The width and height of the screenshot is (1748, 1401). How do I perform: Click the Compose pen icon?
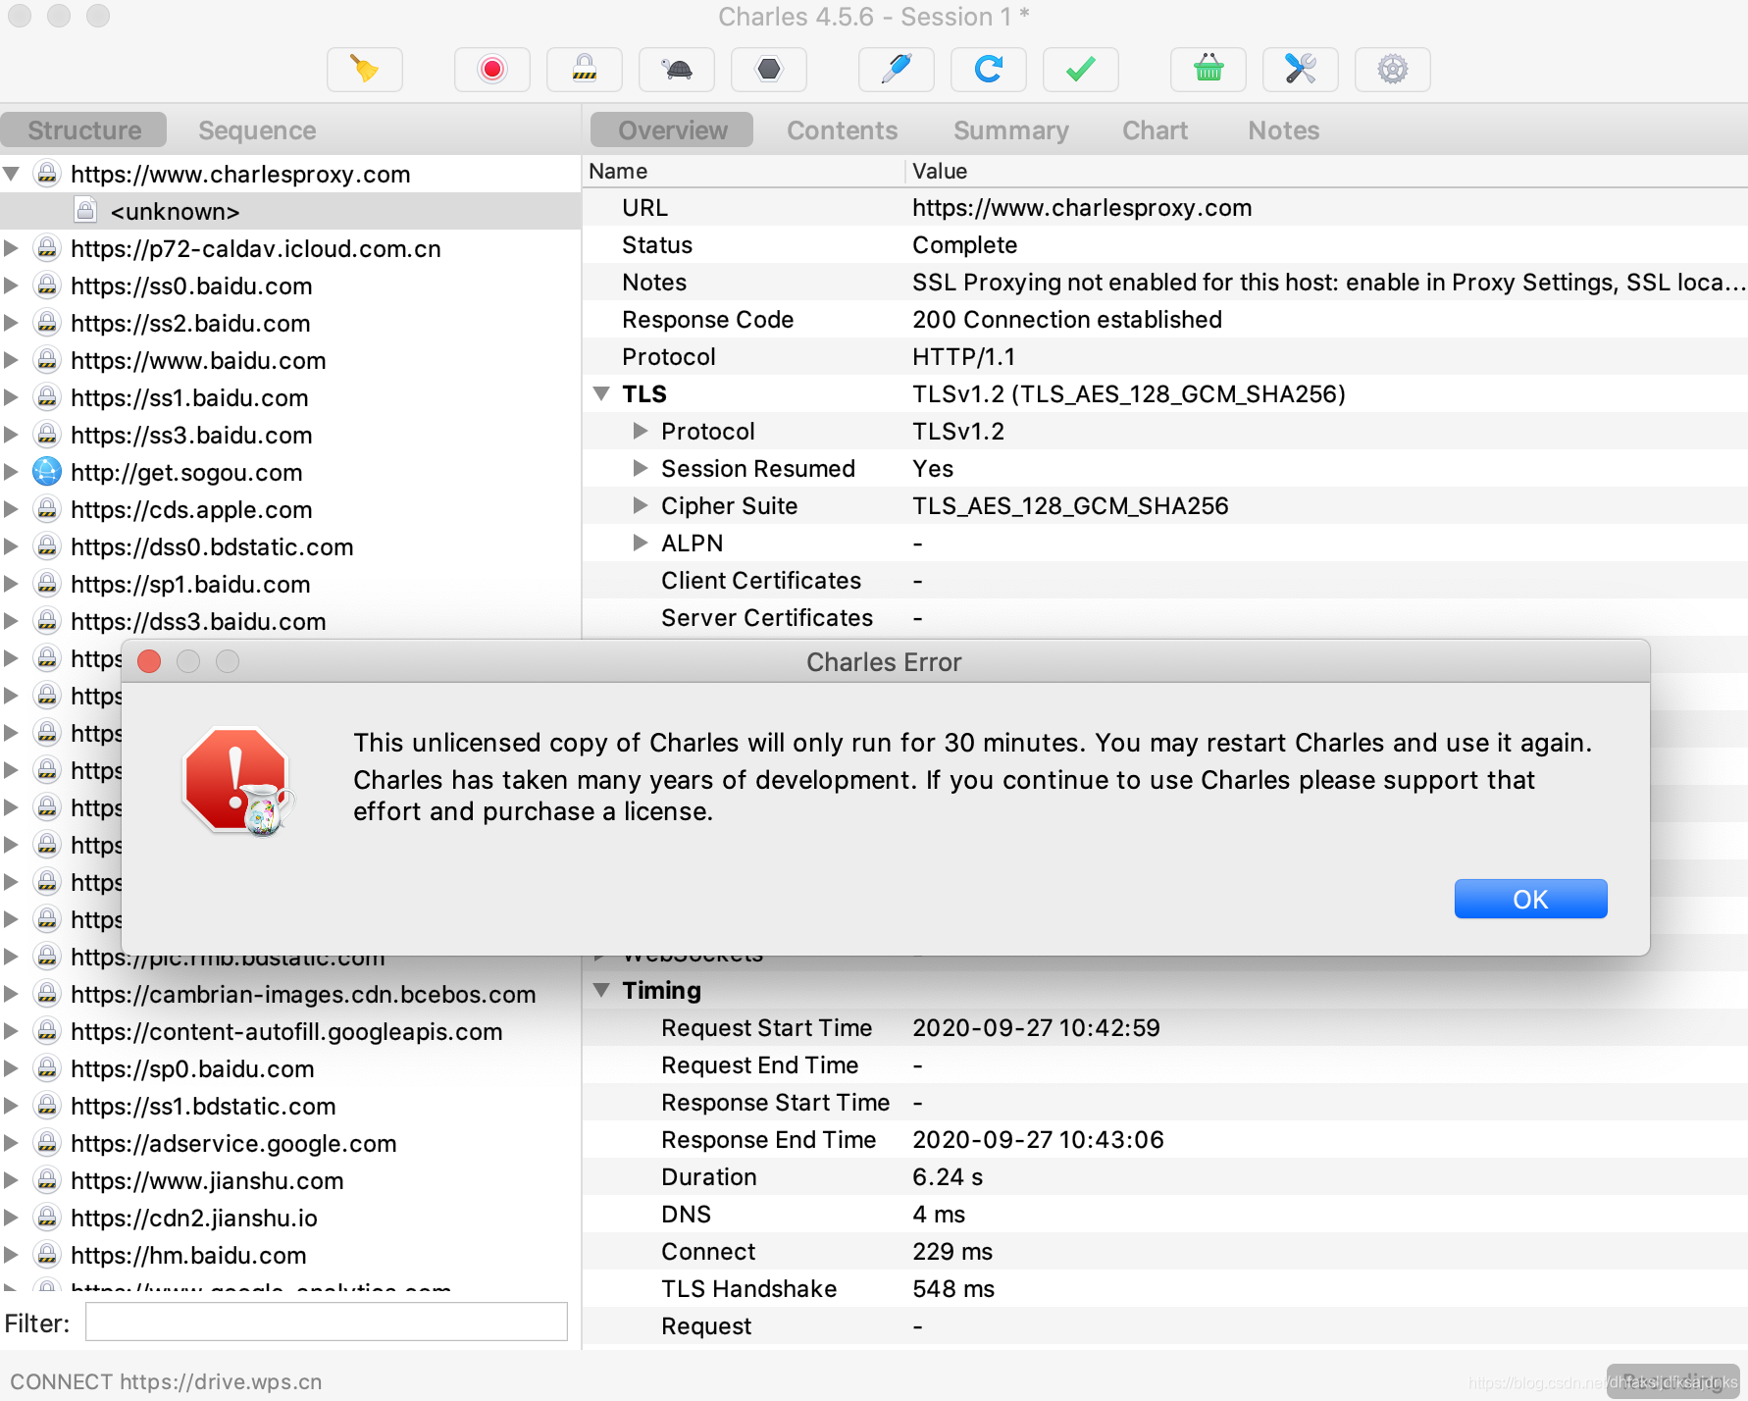(x=897, y=70)
